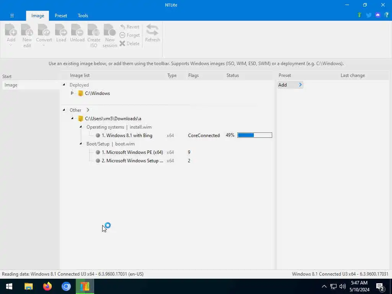Click NTLite taskbar icon
The height and width of the screenshot is (294, 392).
(85, 286)
